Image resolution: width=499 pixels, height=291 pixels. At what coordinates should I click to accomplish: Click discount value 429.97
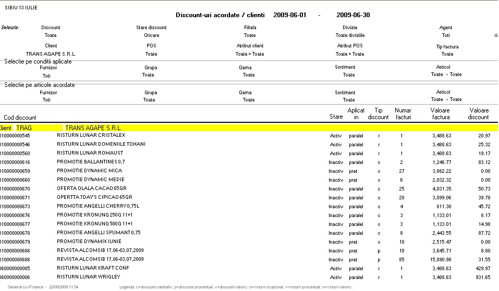coord(483,269)
